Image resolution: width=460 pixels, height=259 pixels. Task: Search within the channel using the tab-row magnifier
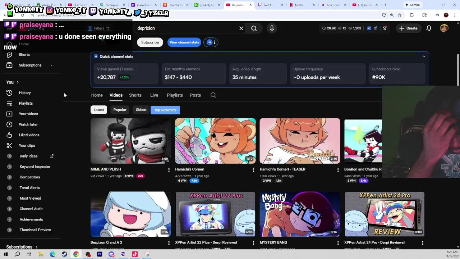(213, 95)
